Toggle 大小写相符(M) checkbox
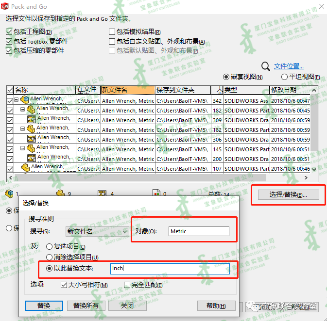The image size is (327, 321). coord(64,285)
